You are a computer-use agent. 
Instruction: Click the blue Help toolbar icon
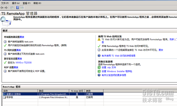click(x=17, y=8)
